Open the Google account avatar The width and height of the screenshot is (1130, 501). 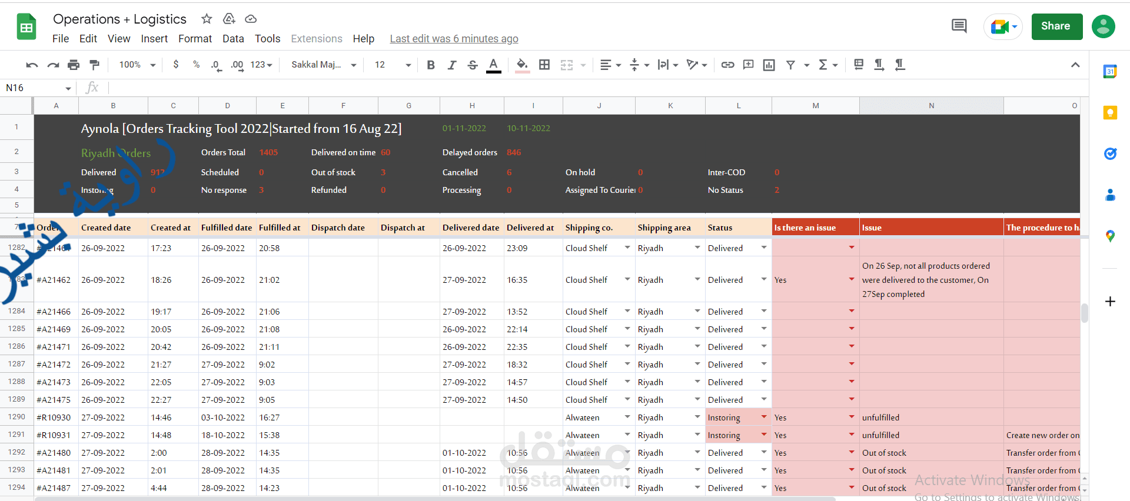pyautogui.click(x=1104, y=26)
